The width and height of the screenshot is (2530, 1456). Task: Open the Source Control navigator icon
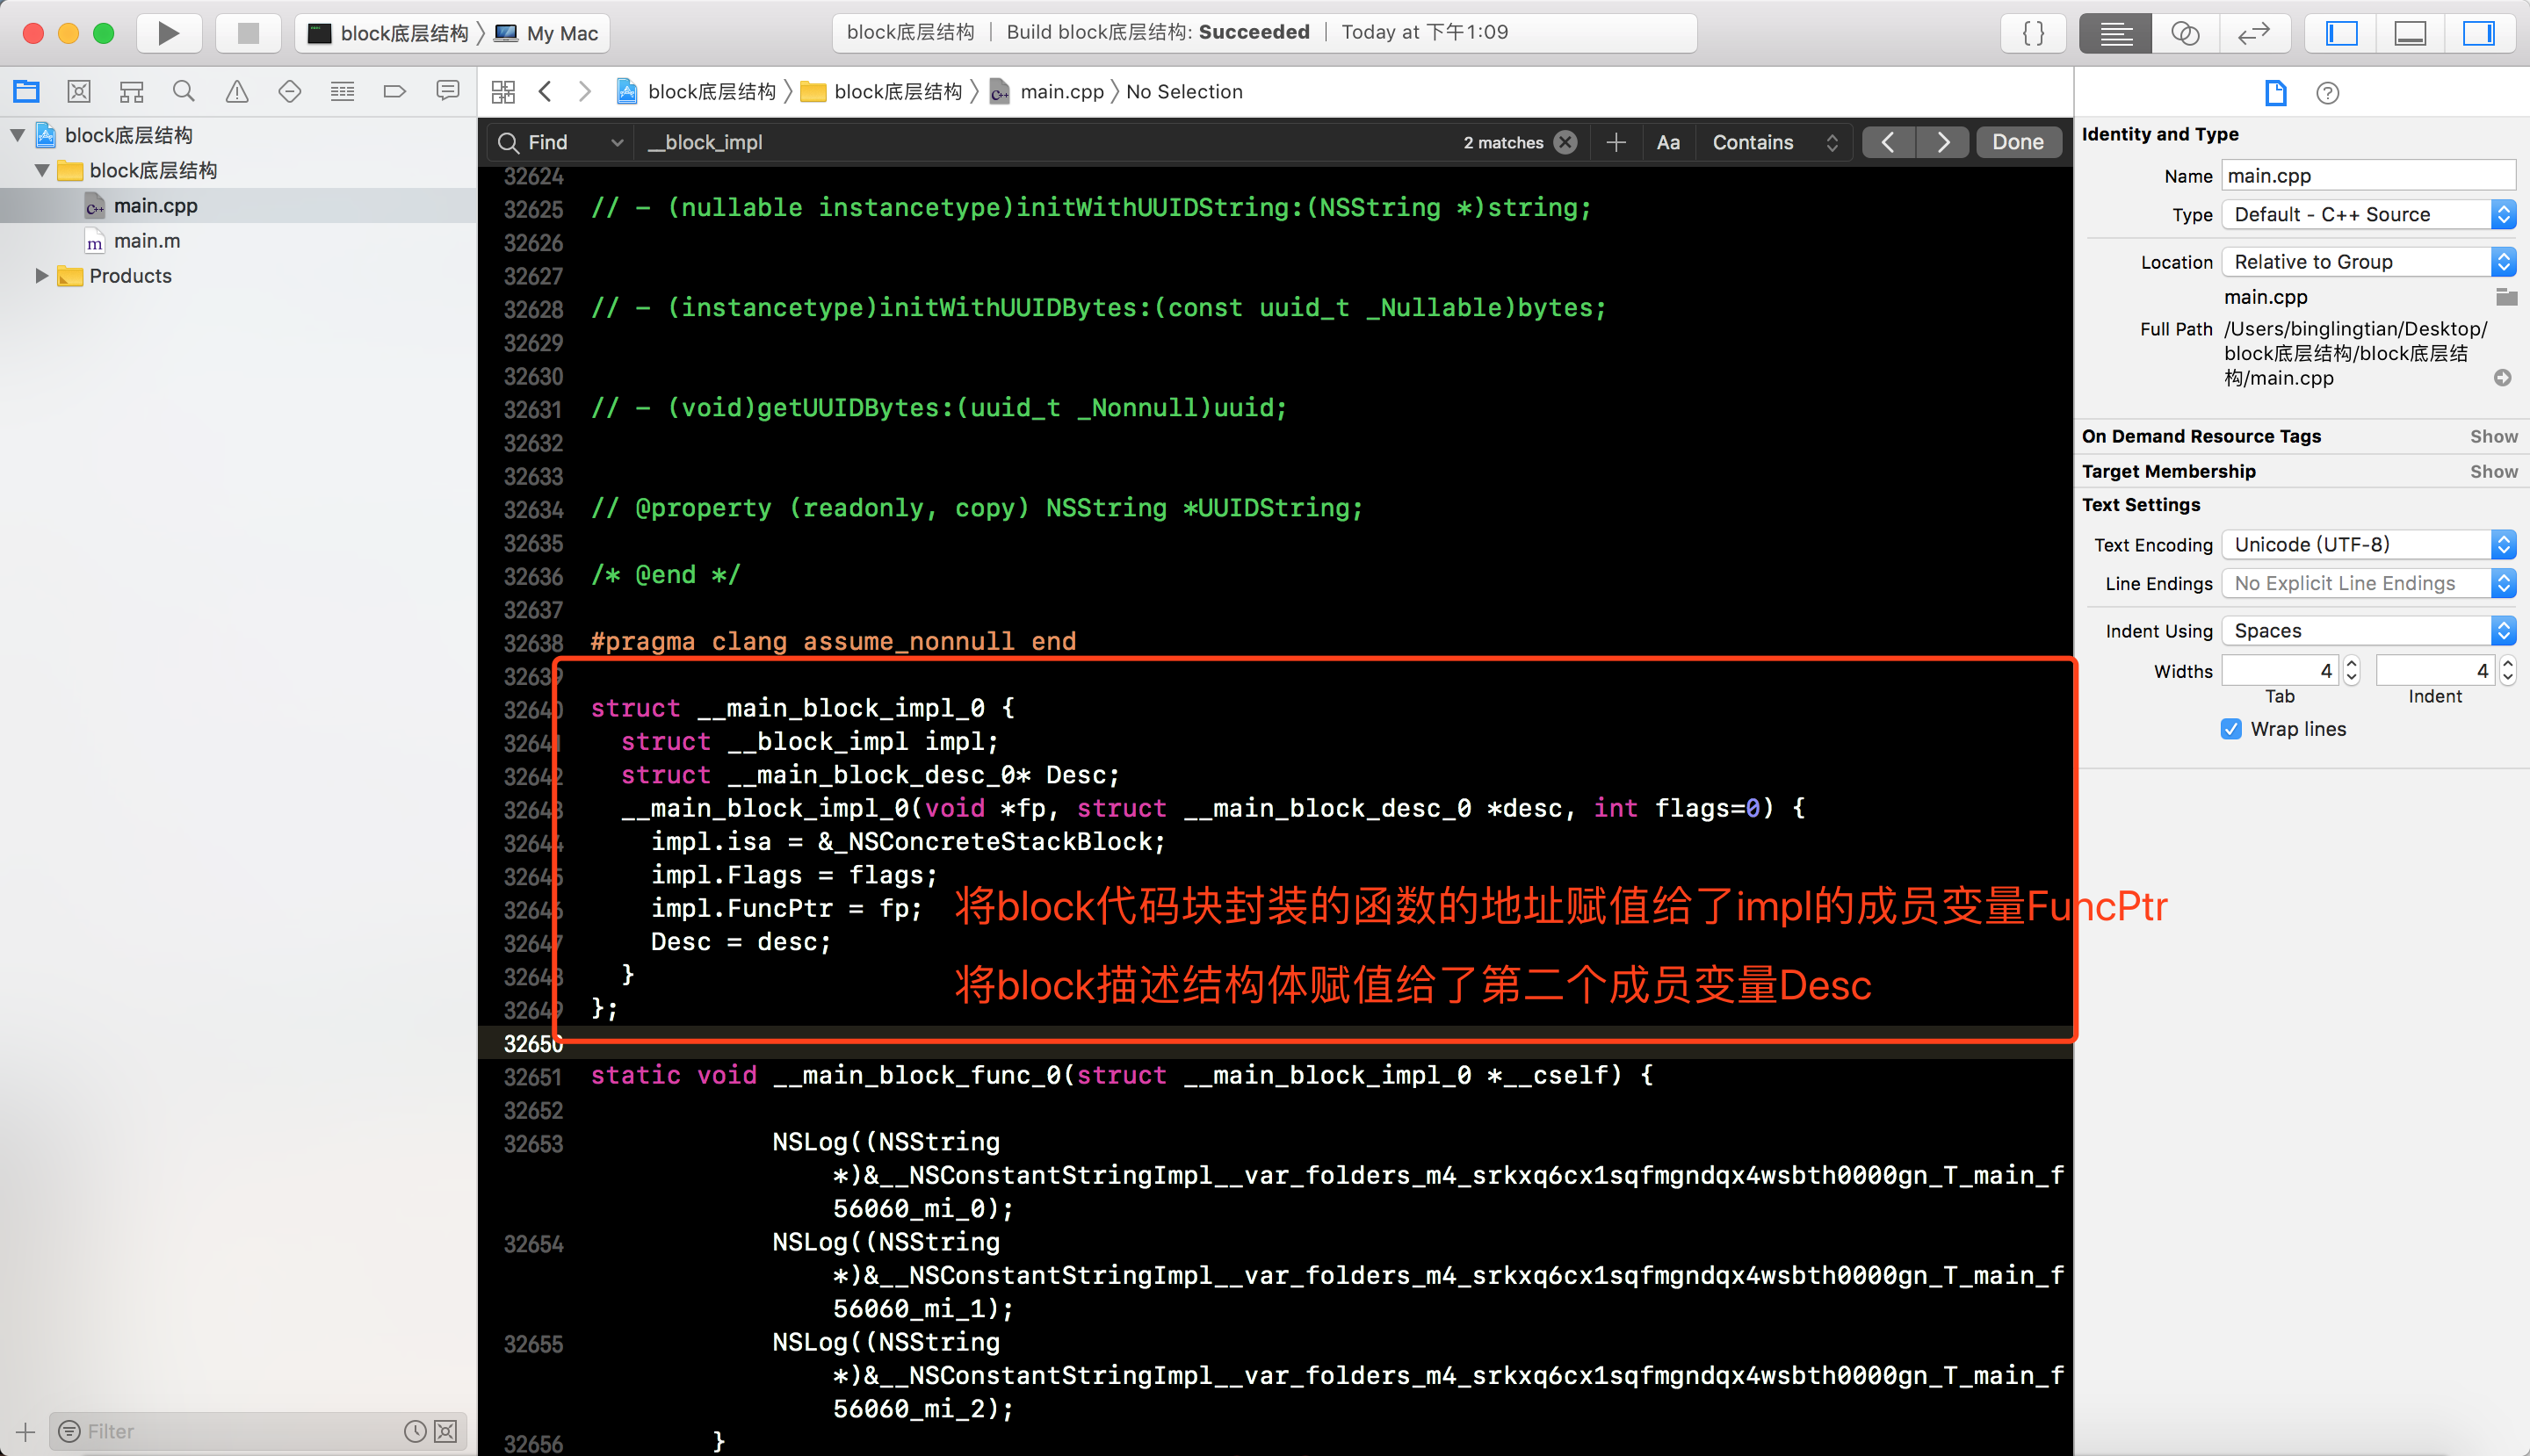tap(78, 92)
